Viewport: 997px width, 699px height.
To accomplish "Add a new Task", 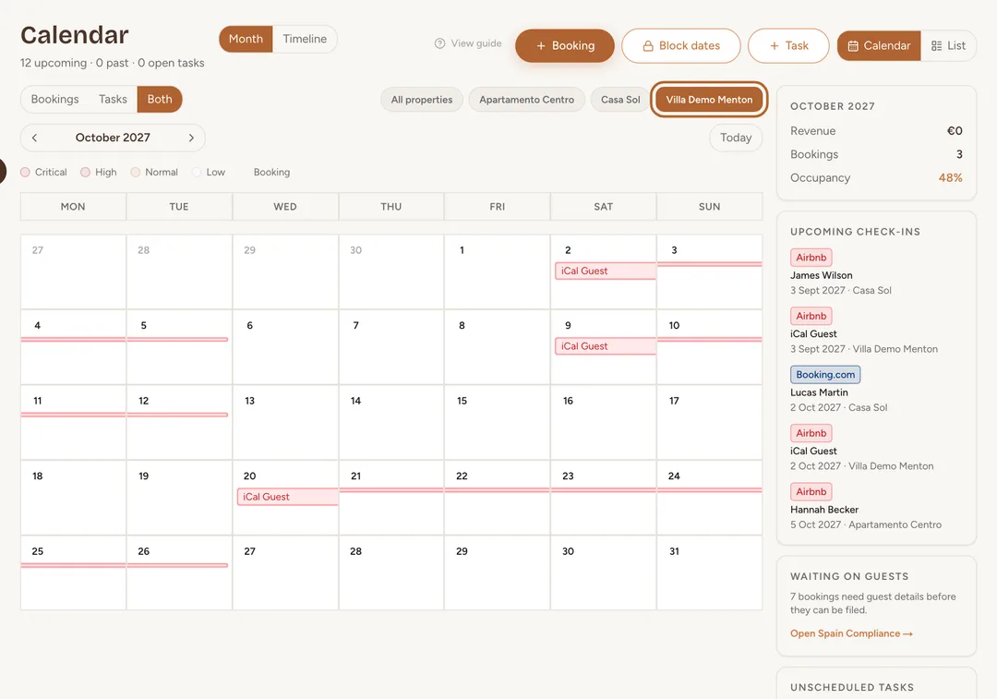I will tap(788, 46).
